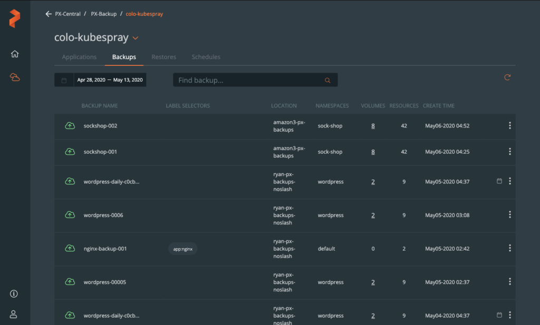
Task: Select backup name sockshop-002
Action: (x=100, y=126)
